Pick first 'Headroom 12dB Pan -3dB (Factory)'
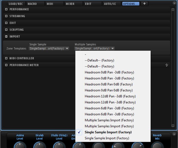The height and width of the screenshot is (148, 178). point(113,96)
